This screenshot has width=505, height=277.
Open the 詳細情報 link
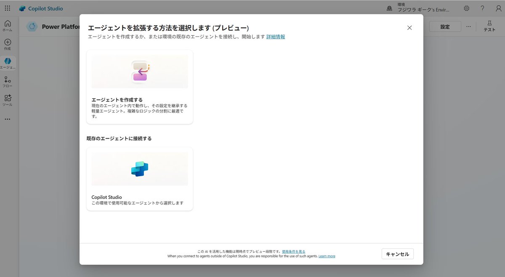(276, 37)
